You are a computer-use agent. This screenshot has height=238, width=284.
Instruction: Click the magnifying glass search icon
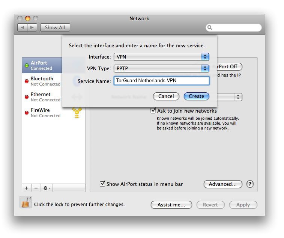pos(210,27)
